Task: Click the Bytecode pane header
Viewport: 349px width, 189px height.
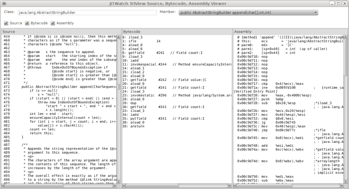Action: coord(177,32)
